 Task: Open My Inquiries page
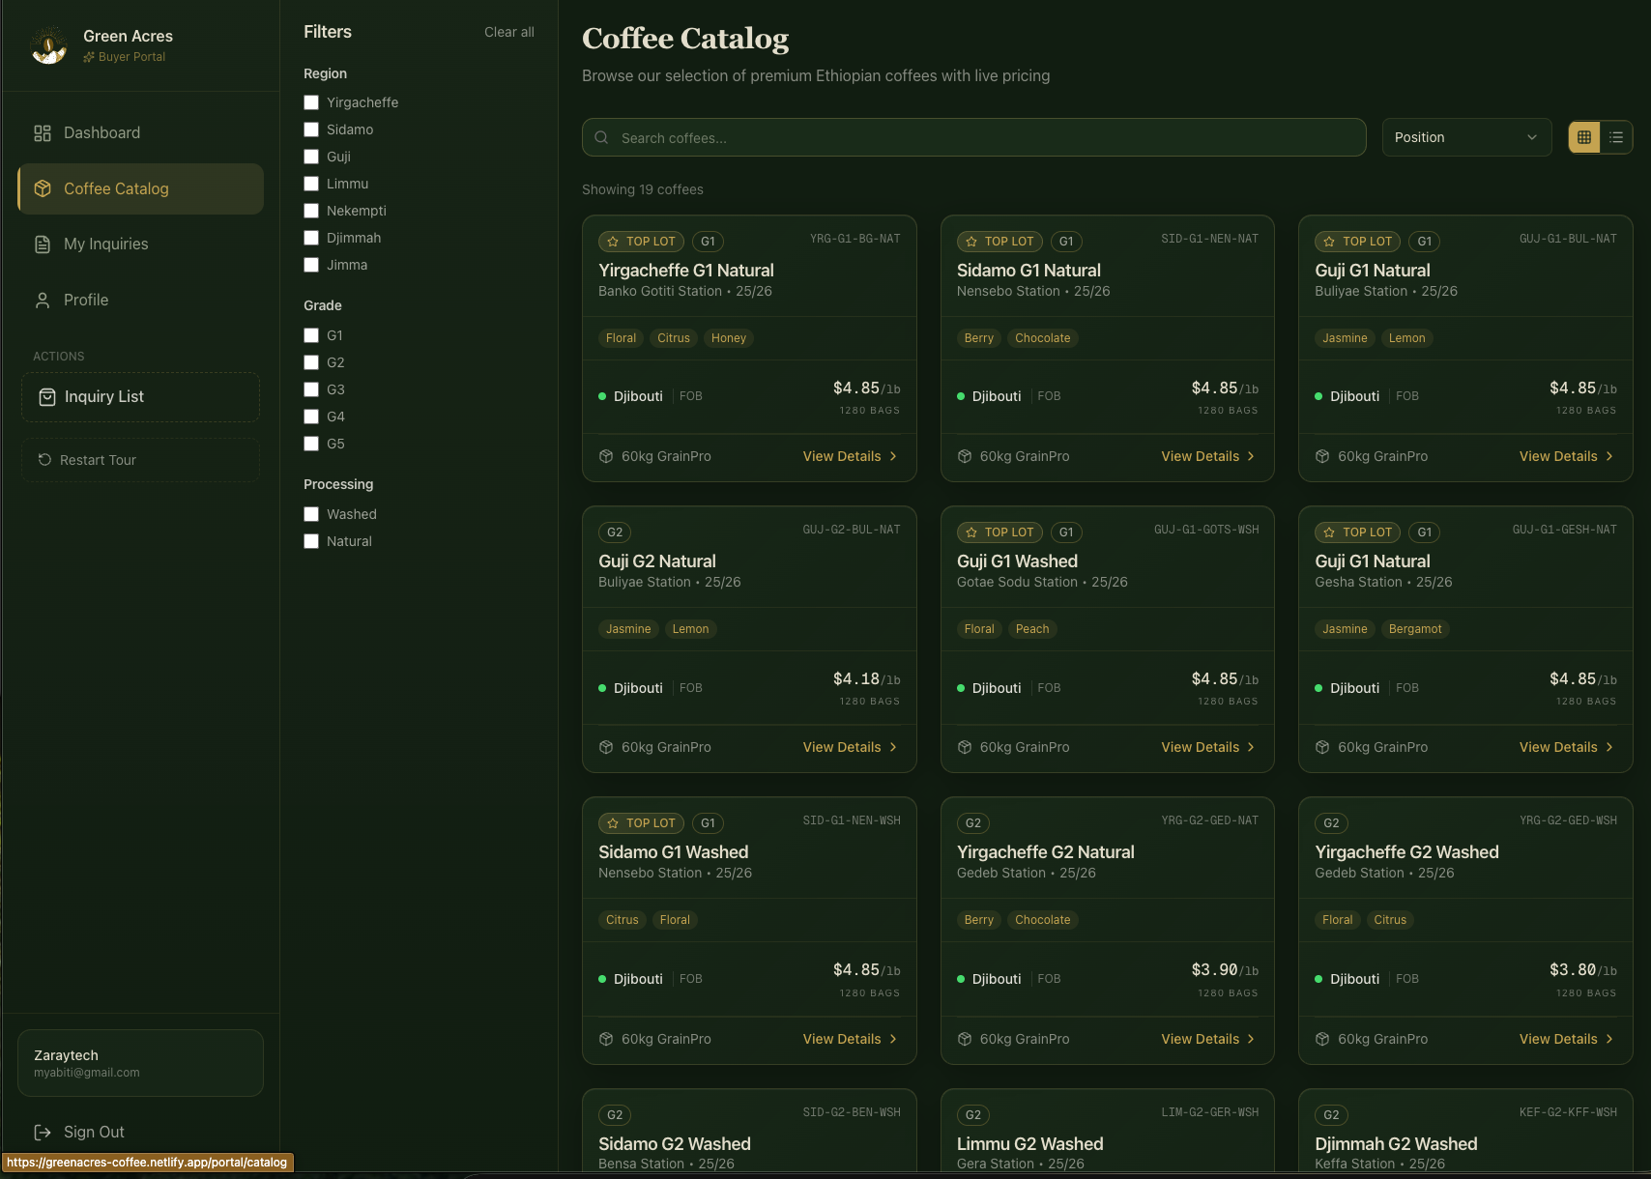[x=106, y=244]
